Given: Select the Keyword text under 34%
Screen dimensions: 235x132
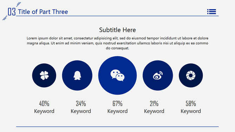Looking at the screenshot, I should pos(81,111).
